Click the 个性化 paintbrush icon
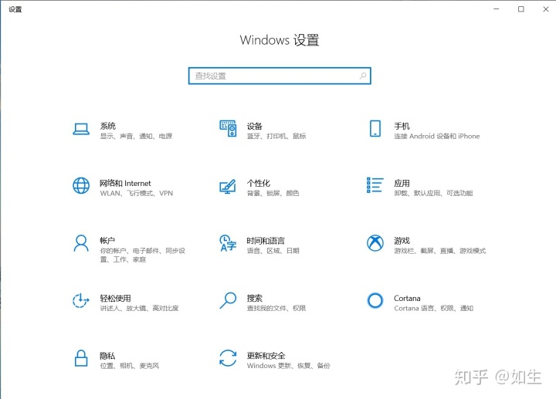The image size is (556, 399). click(228, 187)
